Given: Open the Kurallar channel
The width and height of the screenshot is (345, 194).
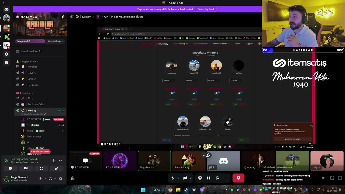Looking at the screenshot, I should click(40, 67).
